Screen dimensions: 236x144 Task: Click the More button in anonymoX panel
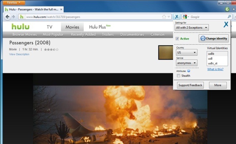pyautogui.click(x=218, y=85)
